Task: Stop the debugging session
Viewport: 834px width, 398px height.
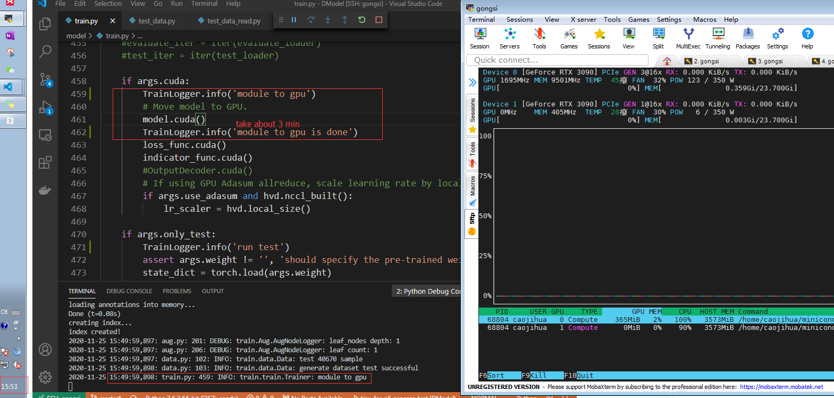Action: tap(379, 20)
